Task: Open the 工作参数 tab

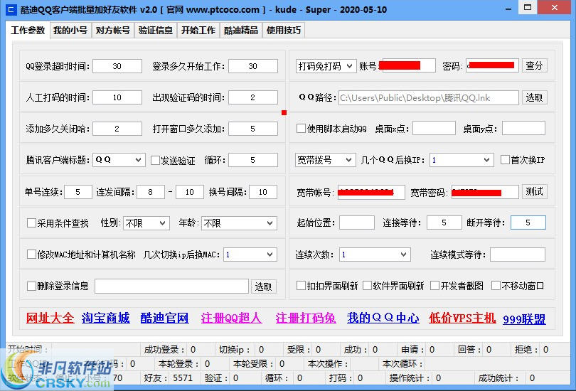Action: (x=28, y=30)
